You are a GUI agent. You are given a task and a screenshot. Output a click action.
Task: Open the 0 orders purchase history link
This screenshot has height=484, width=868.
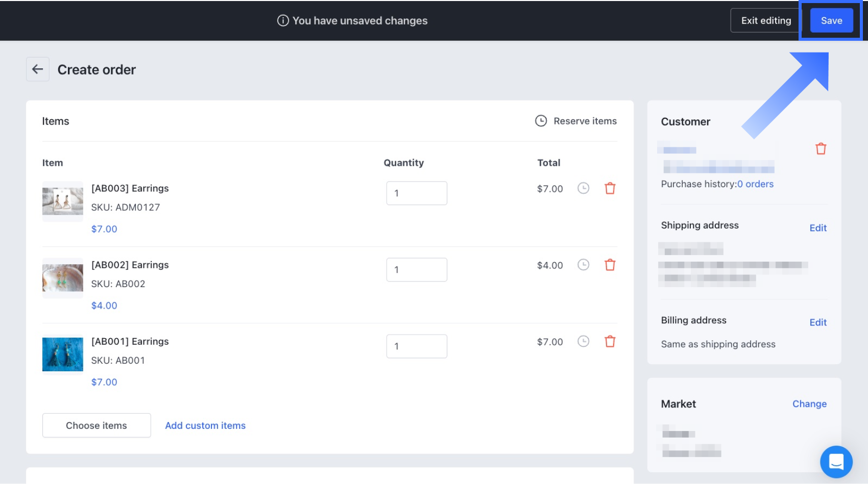coord(755,184)
